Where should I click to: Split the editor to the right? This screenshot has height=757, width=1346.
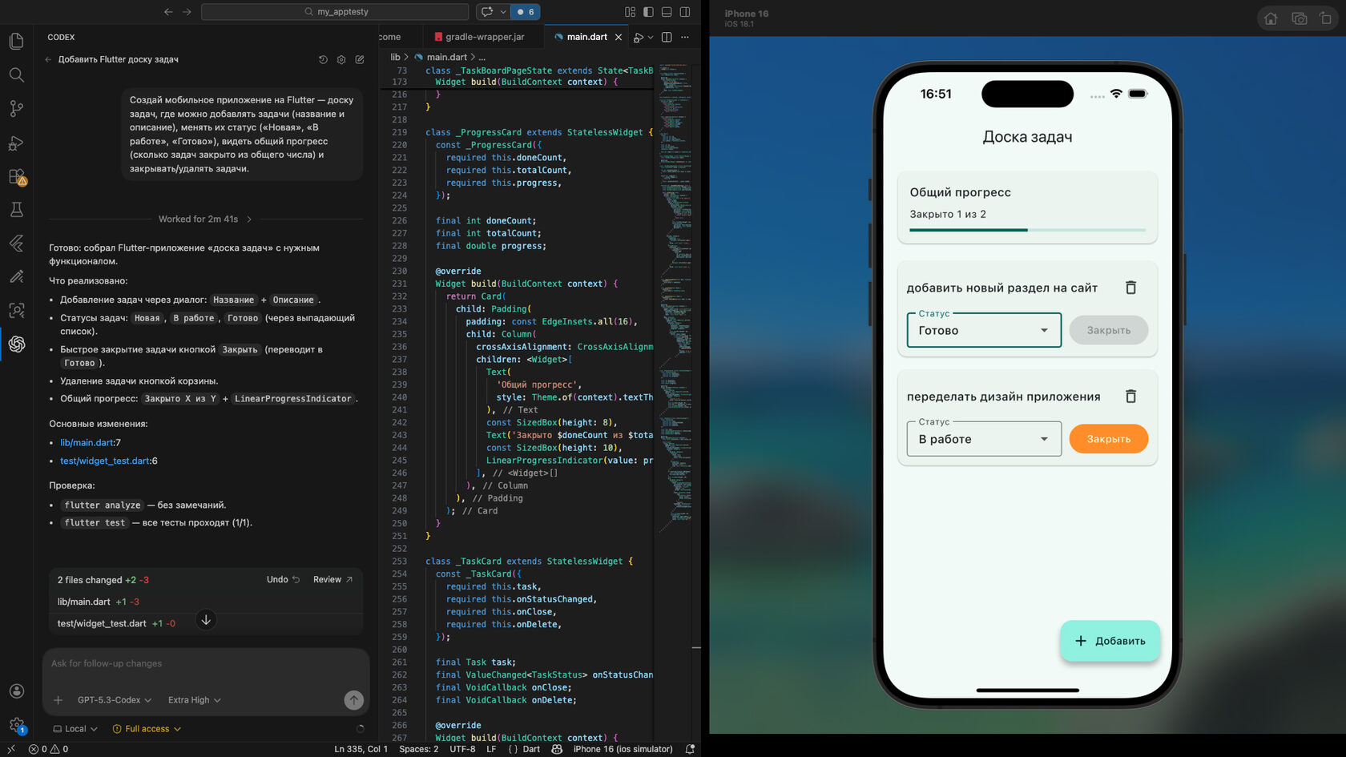pos(667,37)
